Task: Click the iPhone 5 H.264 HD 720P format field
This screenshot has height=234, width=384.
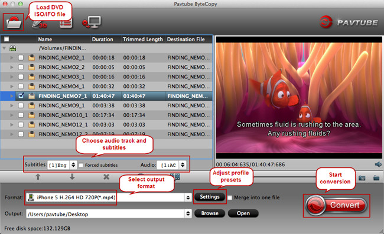Action: [x=105, y=197]
